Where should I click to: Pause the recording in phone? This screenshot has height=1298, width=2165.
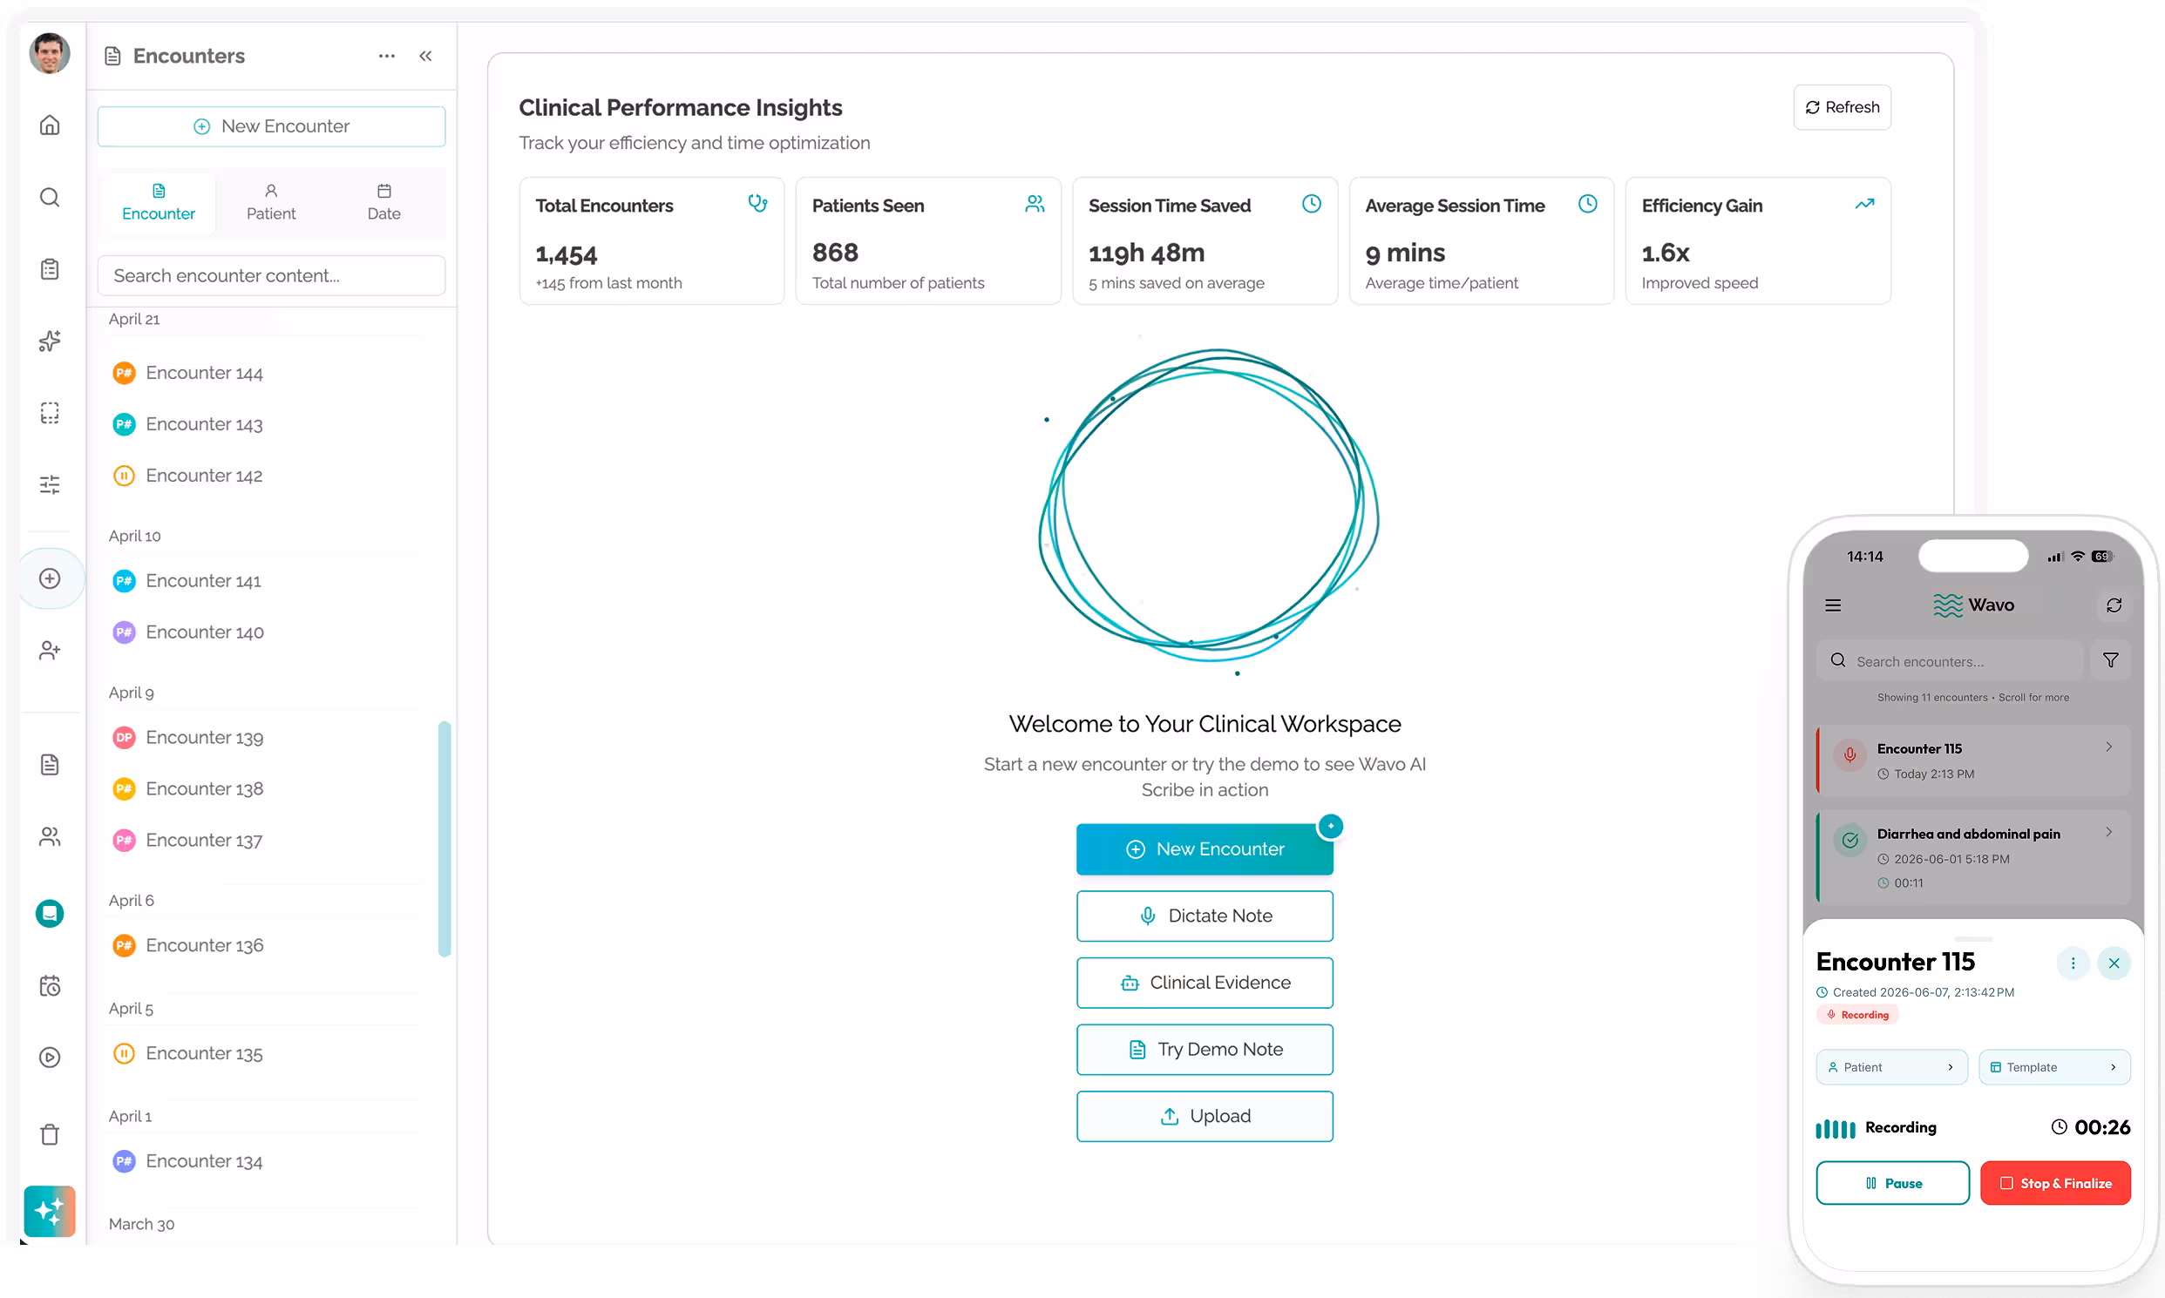click(1893, 1183)
